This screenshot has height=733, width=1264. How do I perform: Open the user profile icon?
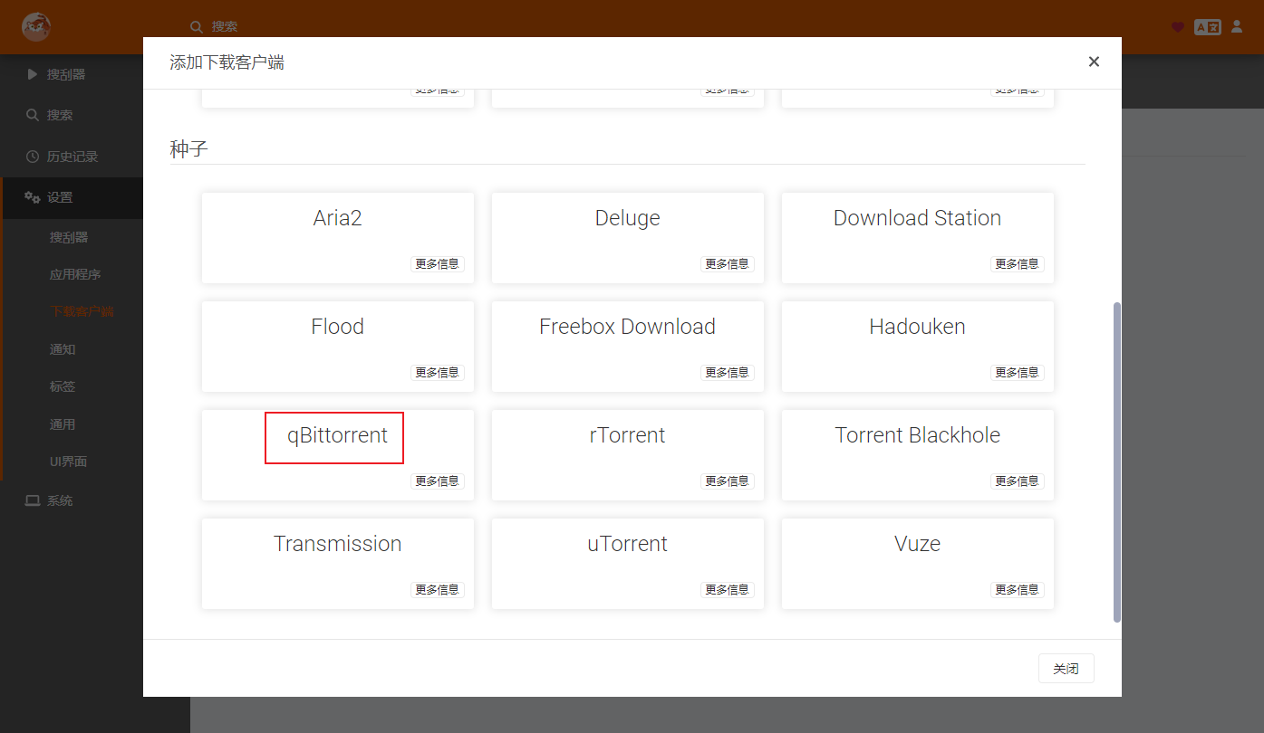point(1237,27)
